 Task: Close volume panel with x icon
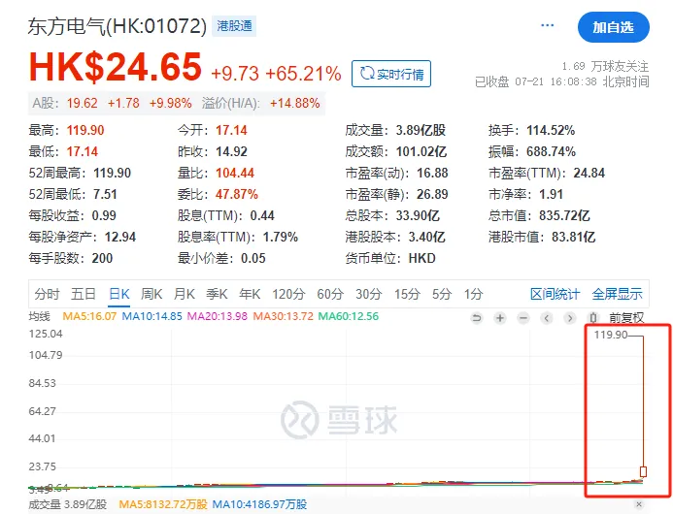coord(638,504)
